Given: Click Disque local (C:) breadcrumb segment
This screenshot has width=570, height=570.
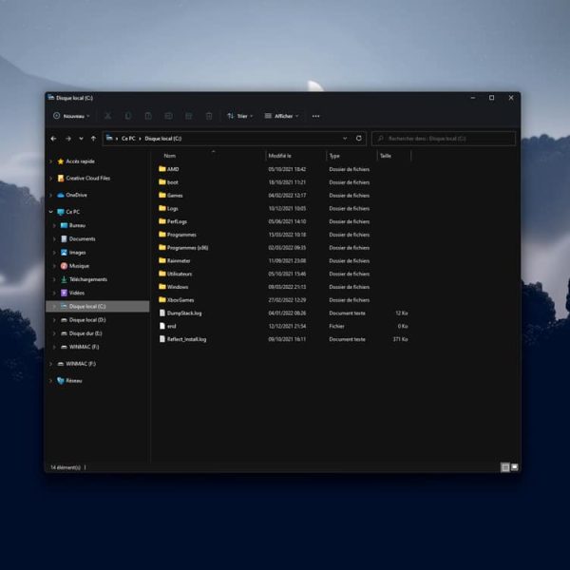Looking at the screenshot, I should point(162,139).
